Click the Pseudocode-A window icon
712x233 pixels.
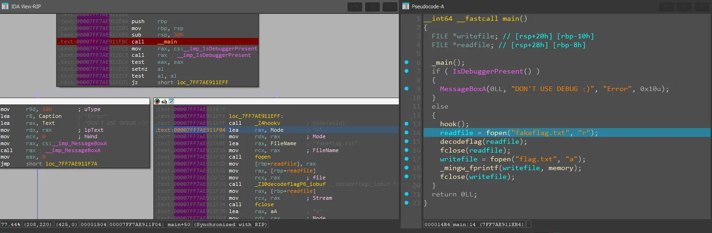(x=406, y=6)
